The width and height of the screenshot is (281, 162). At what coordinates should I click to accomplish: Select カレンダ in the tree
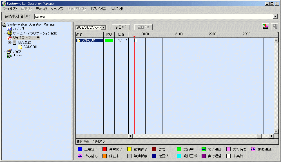click(x=19, y=29)
